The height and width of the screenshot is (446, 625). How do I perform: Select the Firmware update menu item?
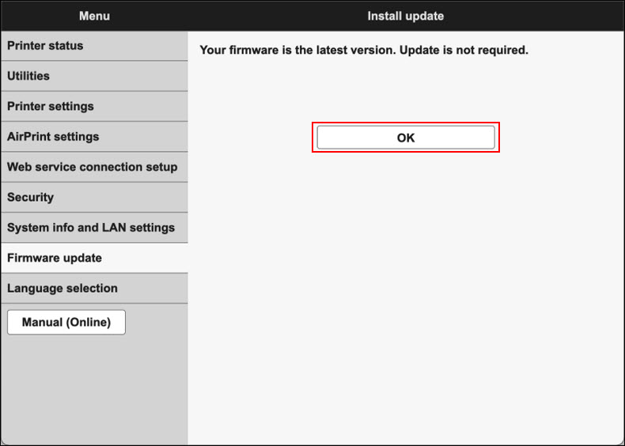[55, 258]
